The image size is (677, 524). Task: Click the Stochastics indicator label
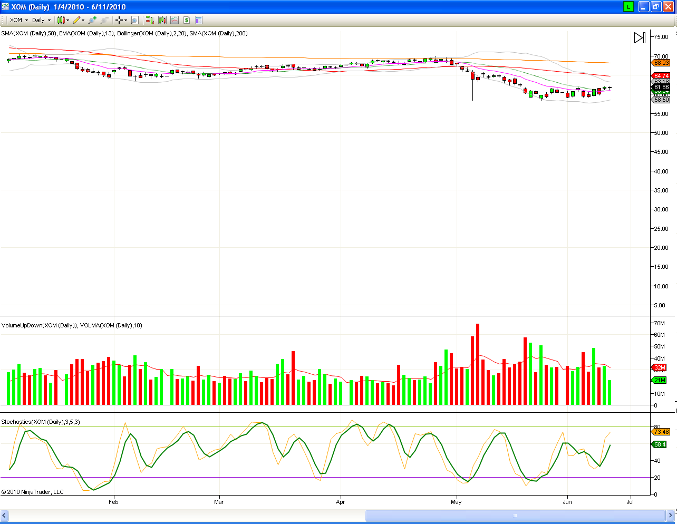pyautogui.click(x=41, y=422)
